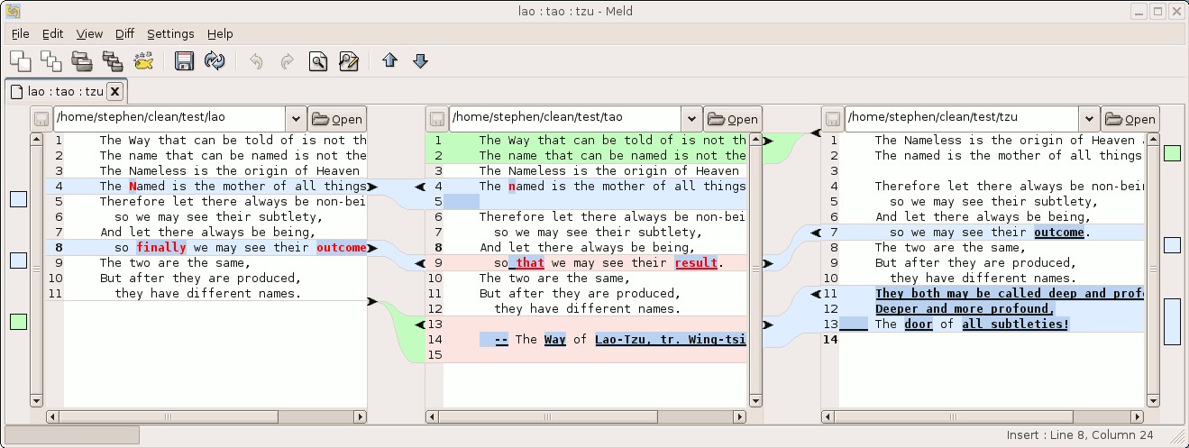Click the tzu pane vertical scrollbar
Image resolution: width=1189 pixels, height=448 pixels.
(1152, 270)
